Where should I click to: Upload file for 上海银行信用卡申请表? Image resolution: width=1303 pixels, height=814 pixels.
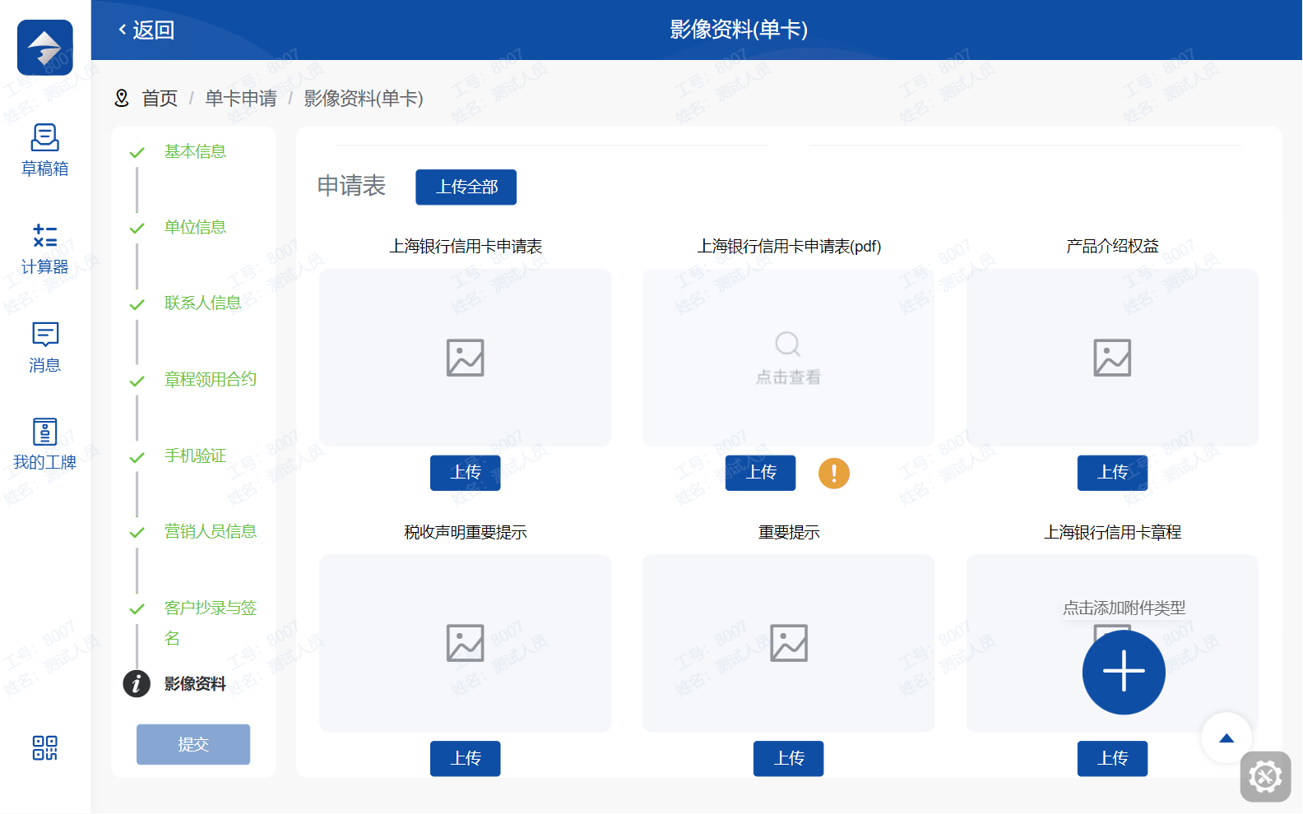466,473
